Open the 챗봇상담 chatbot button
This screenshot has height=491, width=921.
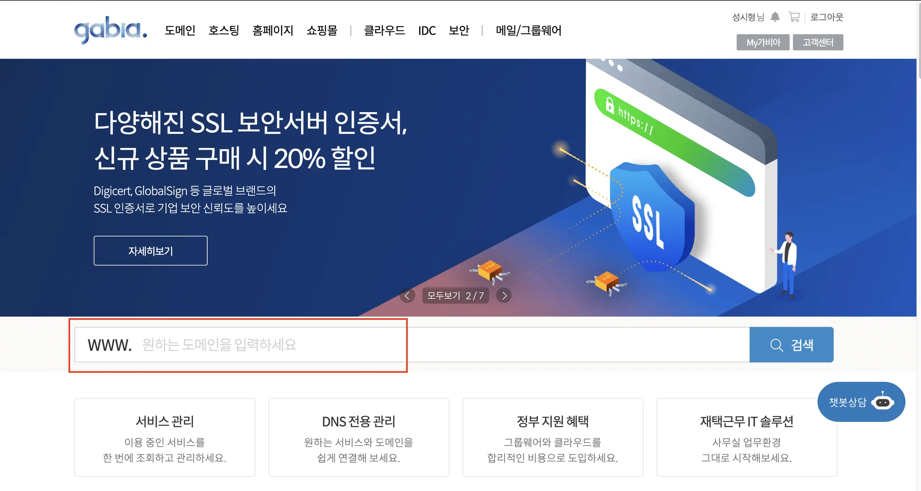(x=861, y=402)
